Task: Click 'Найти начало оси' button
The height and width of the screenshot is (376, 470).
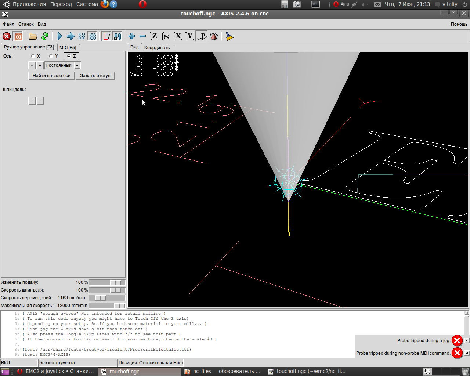Action: pyautogui.click(x=51, y=76)
